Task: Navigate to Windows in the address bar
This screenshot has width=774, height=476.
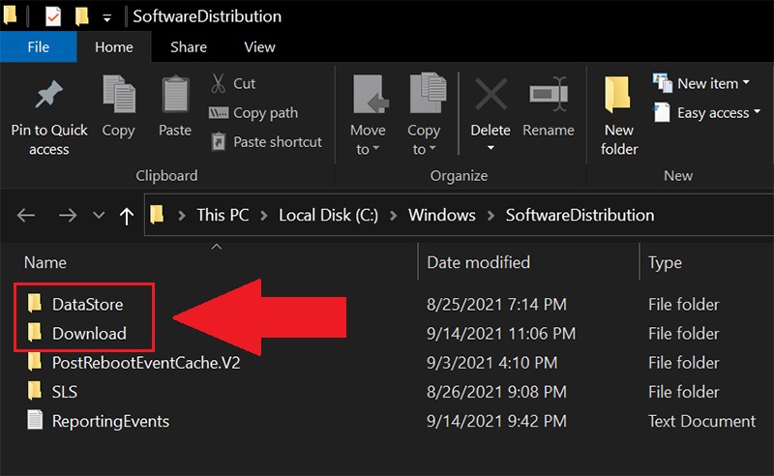Action: tap(442, 215)
